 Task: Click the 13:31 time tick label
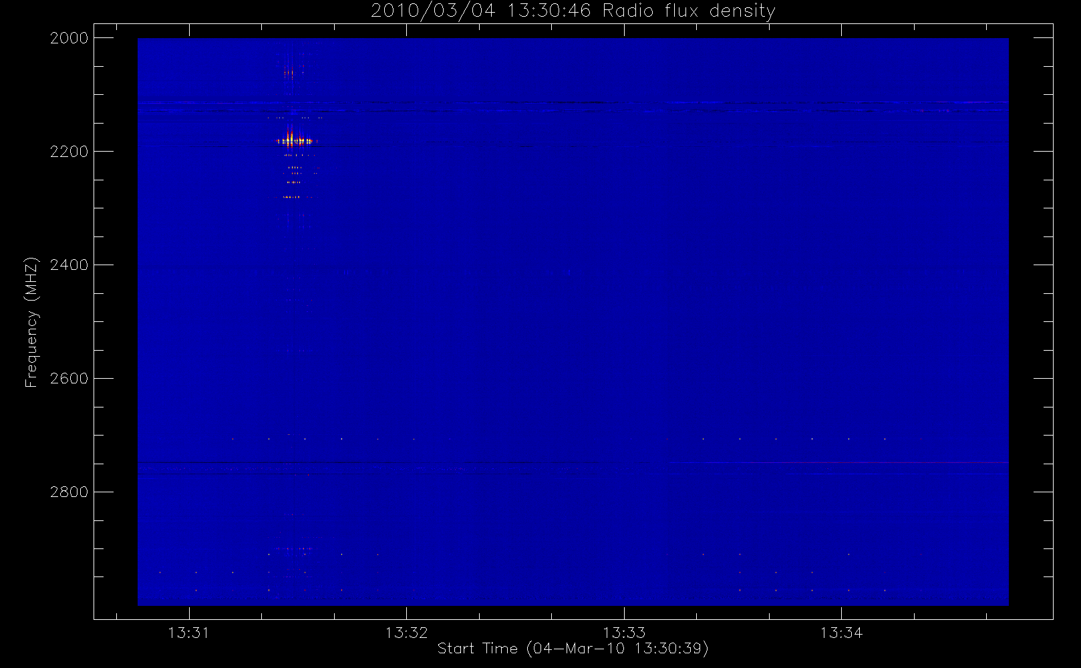tap(188, 633)
